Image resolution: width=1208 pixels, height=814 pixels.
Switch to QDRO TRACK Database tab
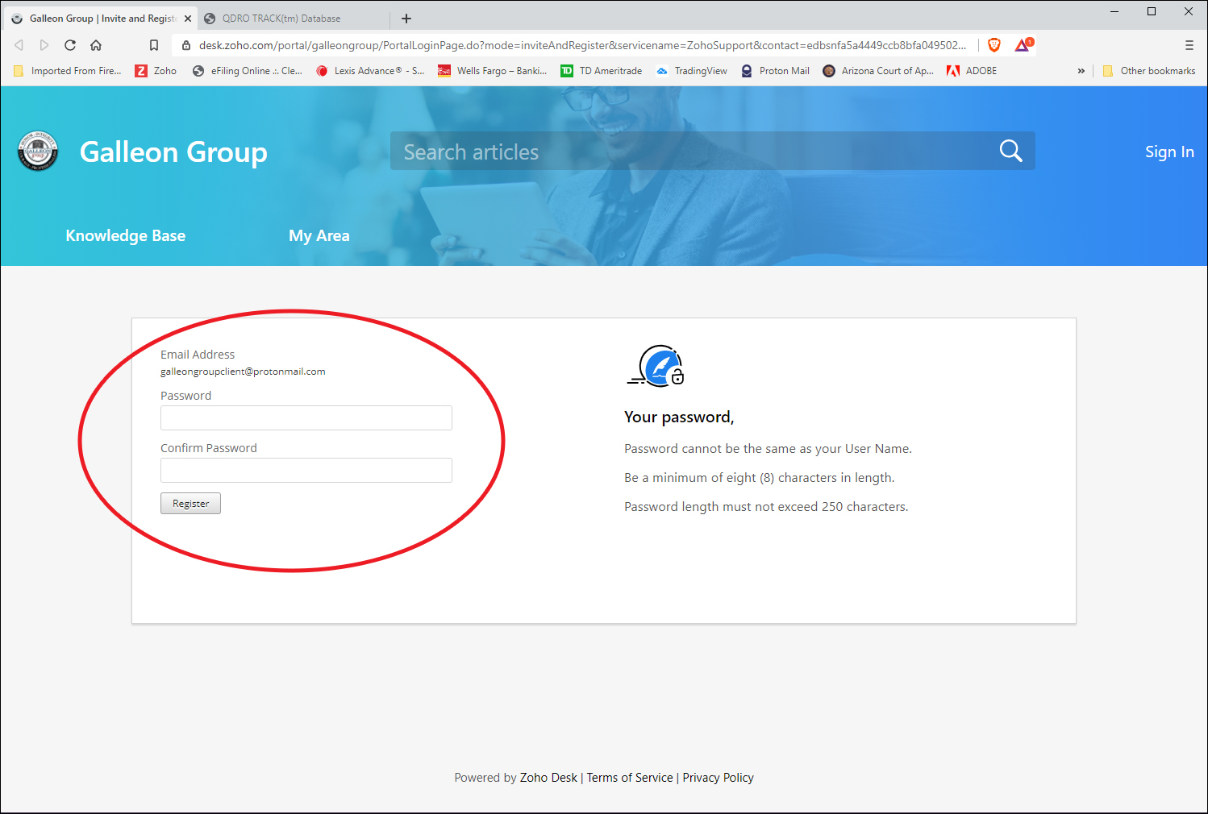[281, 19]
